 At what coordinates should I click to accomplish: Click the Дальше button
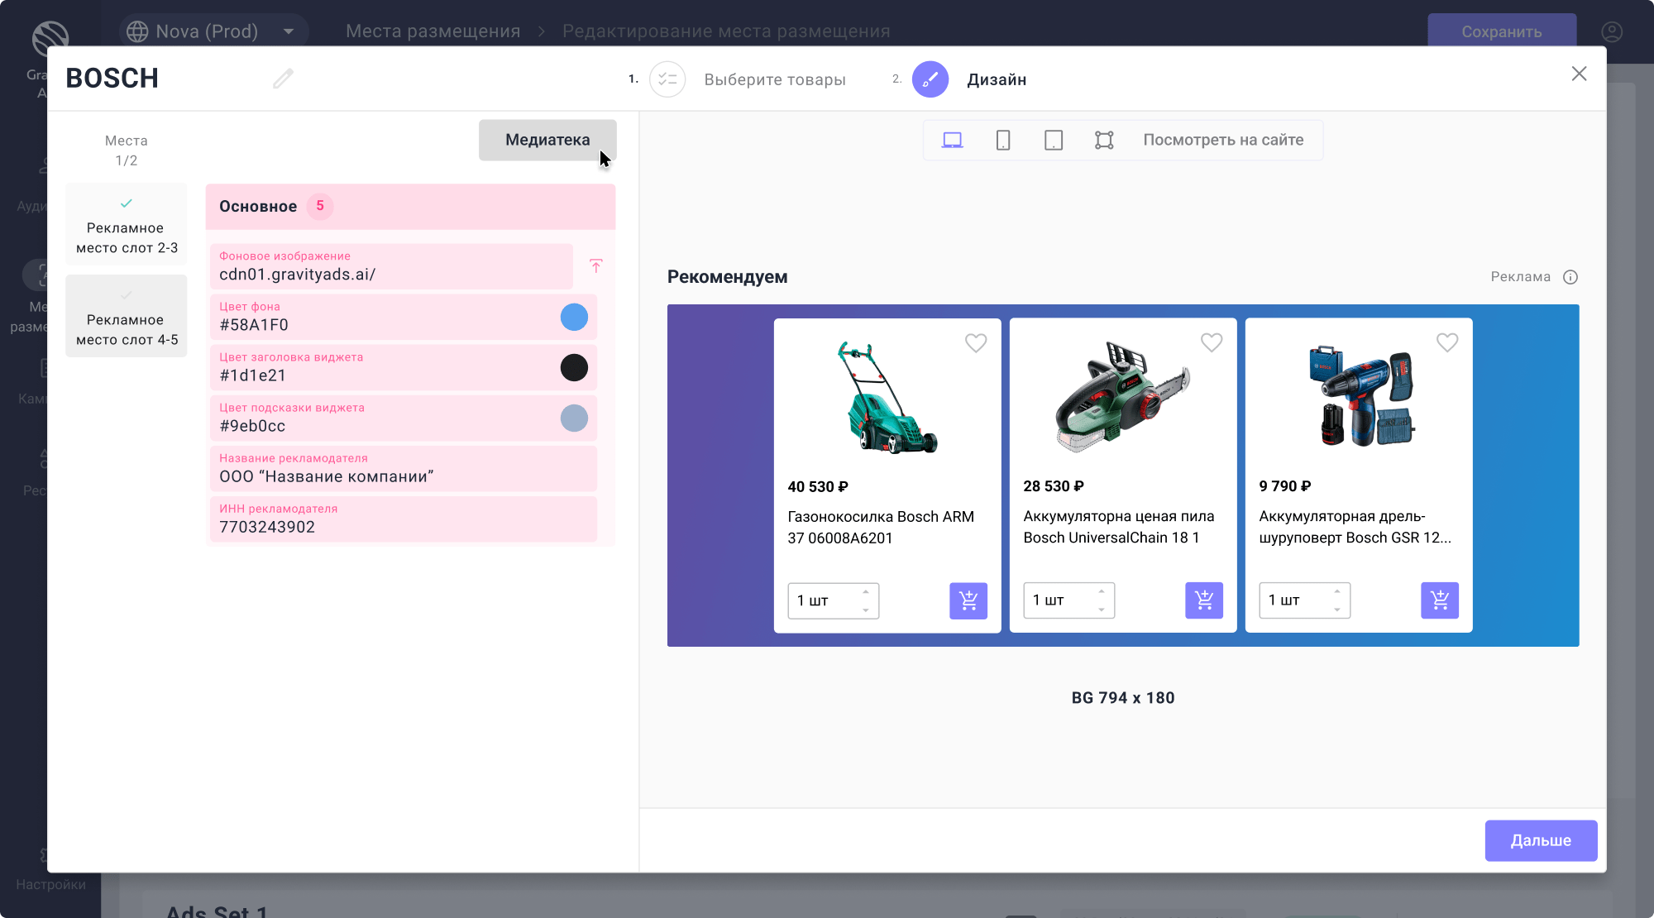[x=1541, y=840]
